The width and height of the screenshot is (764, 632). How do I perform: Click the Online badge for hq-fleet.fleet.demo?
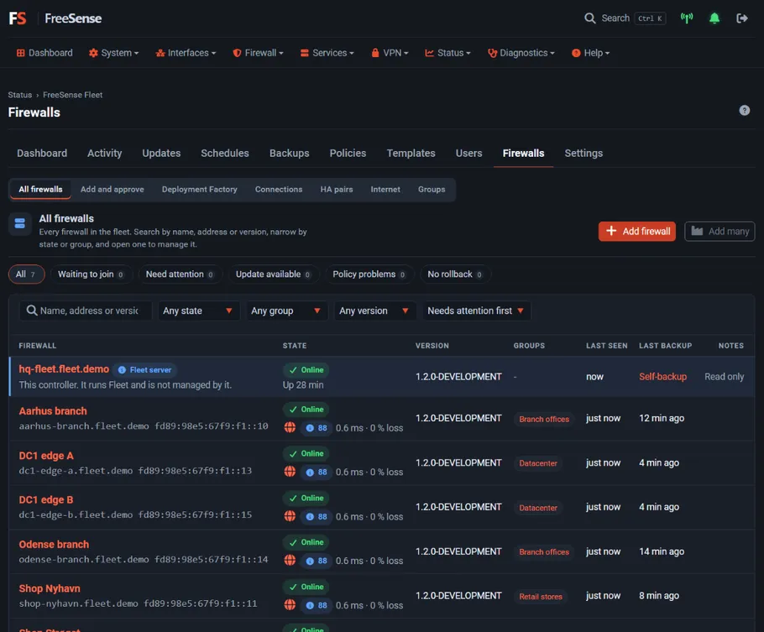tap(306, 370)
